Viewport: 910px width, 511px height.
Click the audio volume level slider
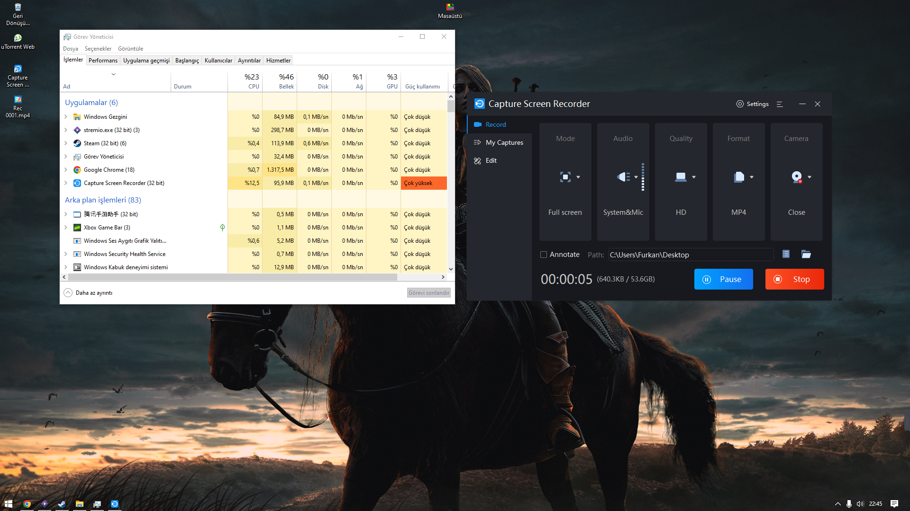(x=643, y=177)
